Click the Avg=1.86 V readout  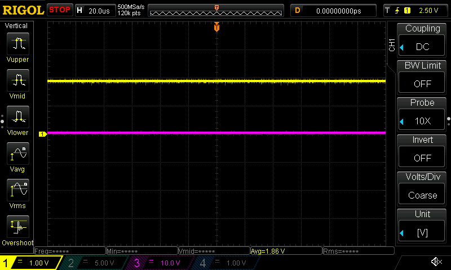286,251
